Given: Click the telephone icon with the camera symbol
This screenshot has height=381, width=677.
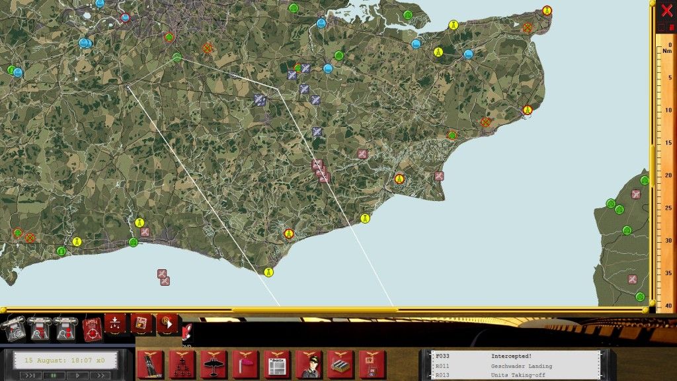Looking at the screenshot, I should pos(13,329).
